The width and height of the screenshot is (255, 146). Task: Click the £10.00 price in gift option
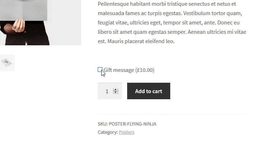(x=145, y=70)
